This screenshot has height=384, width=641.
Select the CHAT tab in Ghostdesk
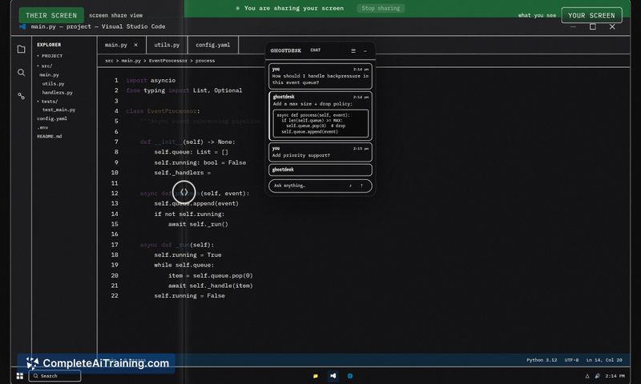(315, 50)
